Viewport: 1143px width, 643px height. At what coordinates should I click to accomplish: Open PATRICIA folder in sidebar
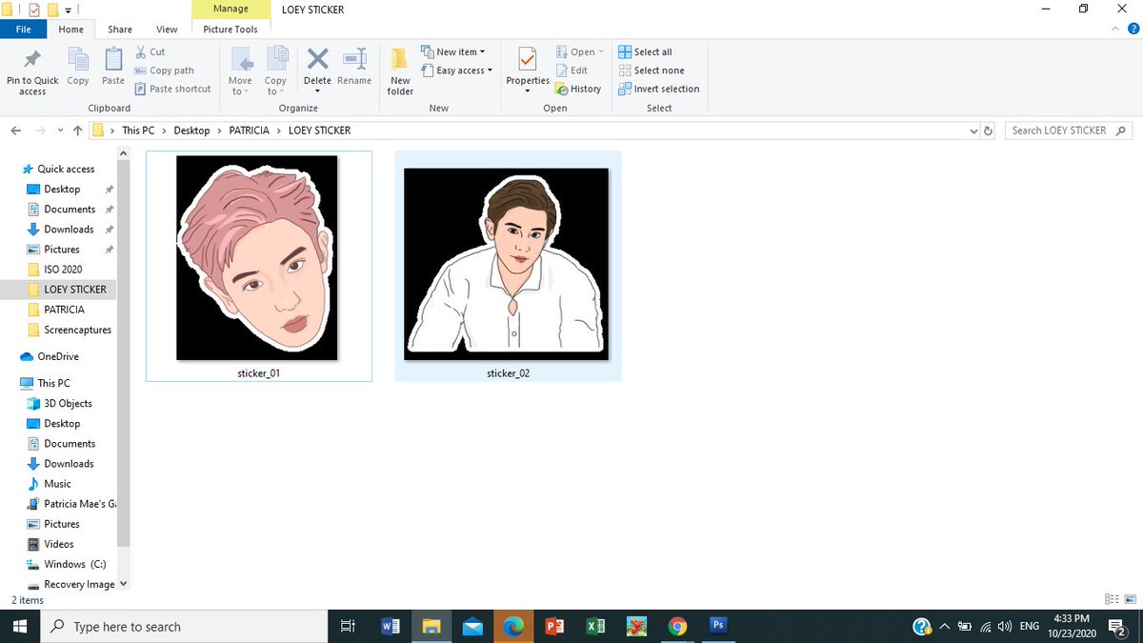click(x=64, y=310)
